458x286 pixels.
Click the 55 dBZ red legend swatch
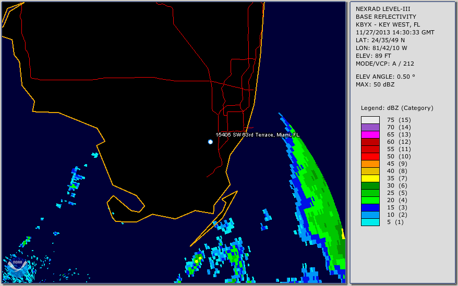370,149
